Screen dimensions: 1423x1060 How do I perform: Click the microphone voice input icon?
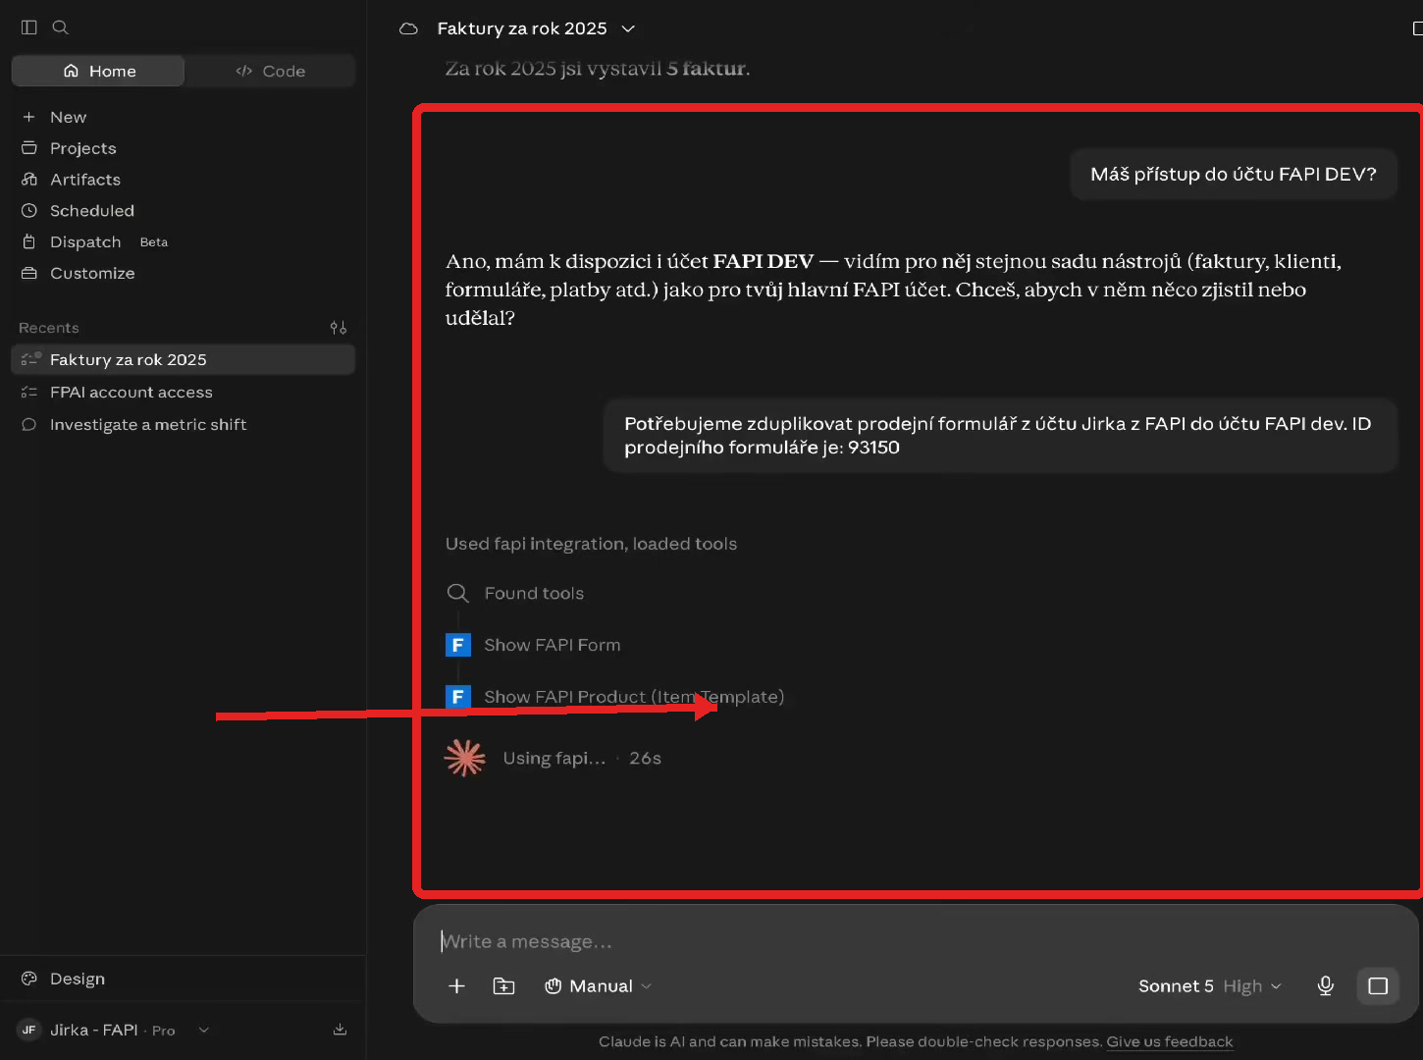coord(1326,986)
